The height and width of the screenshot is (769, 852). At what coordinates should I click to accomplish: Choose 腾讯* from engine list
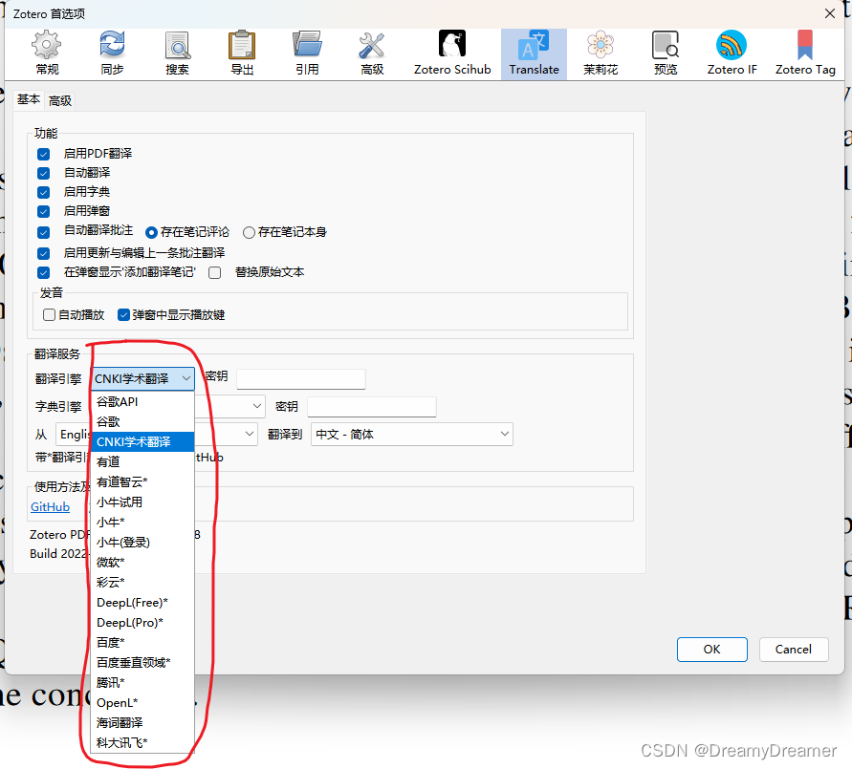[x=142, y=683]
